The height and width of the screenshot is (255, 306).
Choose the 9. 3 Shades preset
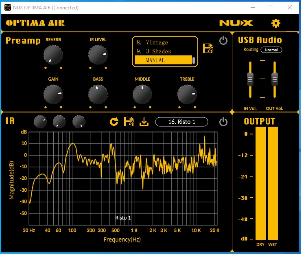tap(163, 51)
